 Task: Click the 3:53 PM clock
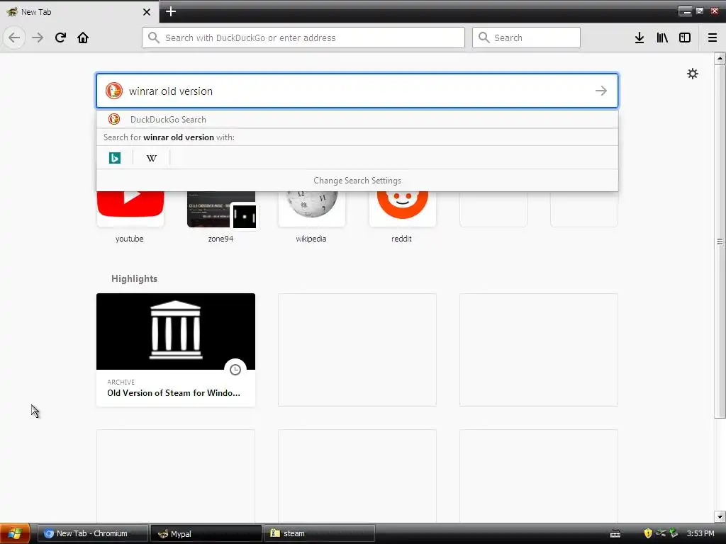pos(700,533)
